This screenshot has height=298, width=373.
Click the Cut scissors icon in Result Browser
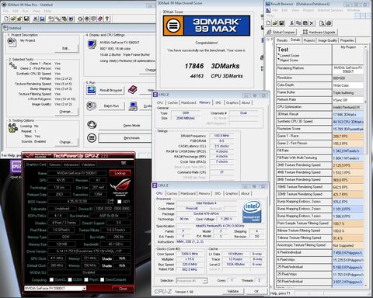(x=292, y=23)
